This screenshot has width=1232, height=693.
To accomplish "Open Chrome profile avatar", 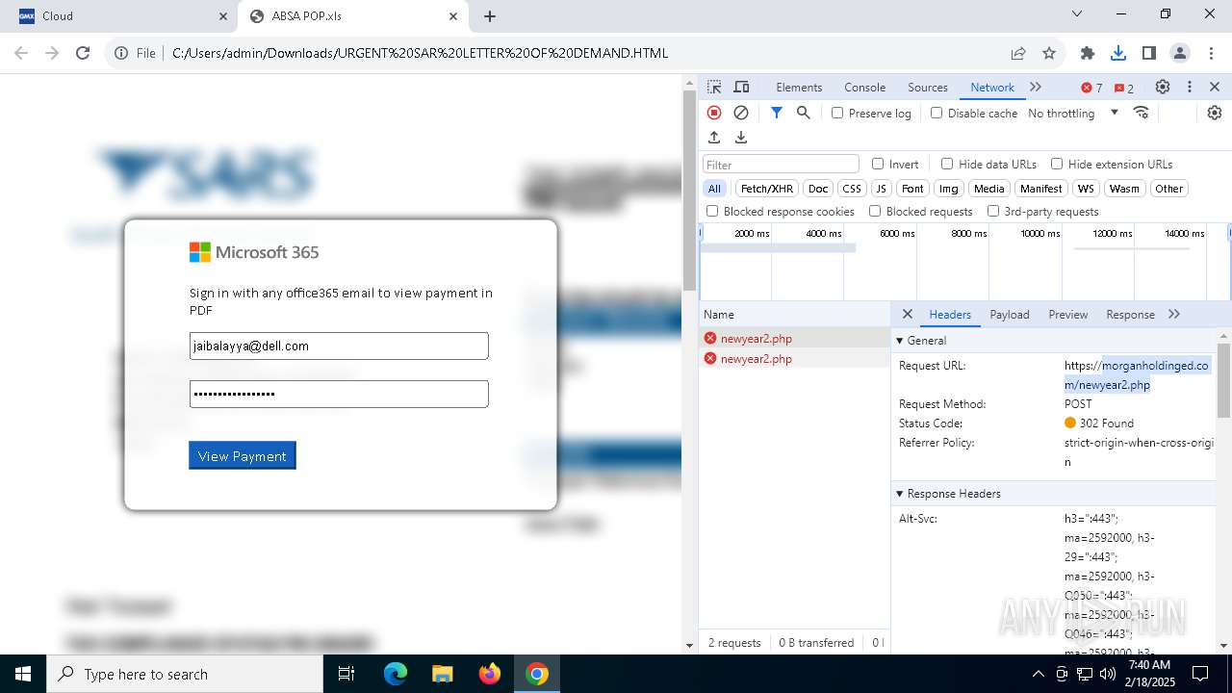I will (x=1180, y=53).
